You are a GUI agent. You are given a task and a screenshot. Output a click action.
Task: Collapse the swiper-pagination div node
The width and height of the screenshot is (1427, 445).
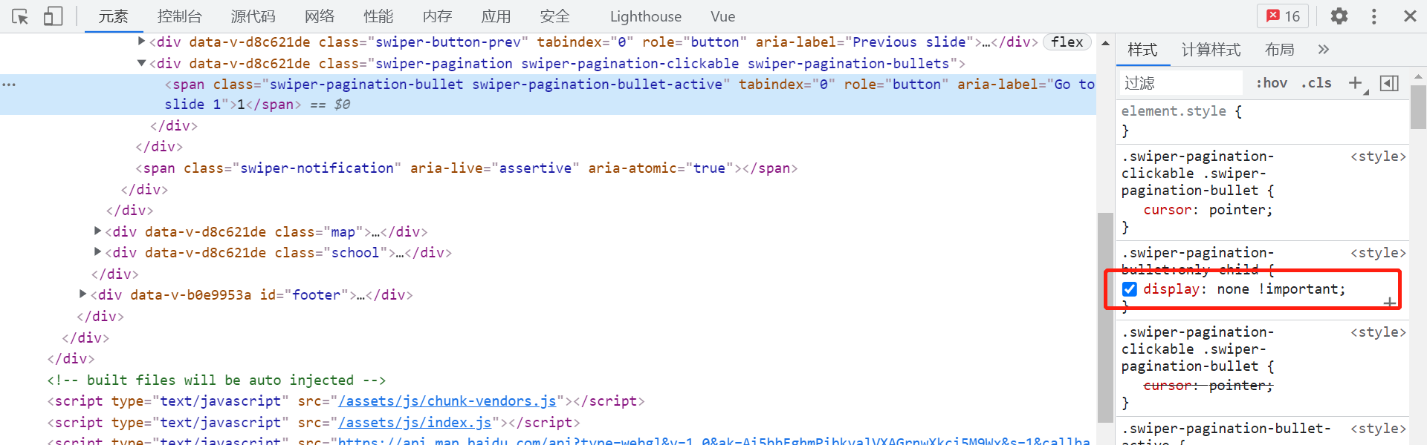pos(141,63)
